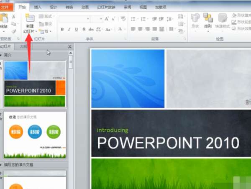Click the Paste (粘贴) clipboard icon
The height and width of the screenshot is (189, 251).
point(3,18)
